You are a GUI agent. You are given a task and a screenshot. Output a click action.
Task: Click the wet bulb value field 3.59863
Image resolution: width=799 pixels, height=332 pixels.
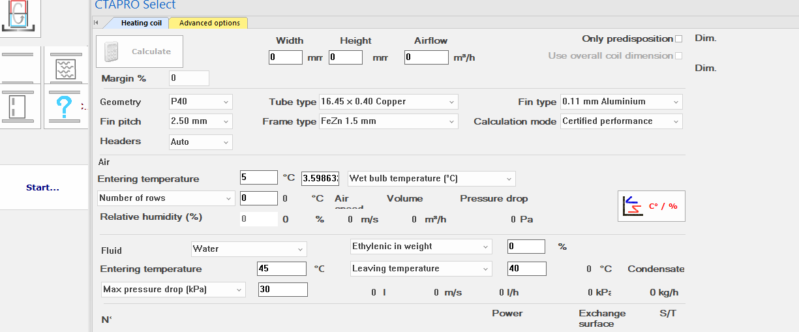pyautogui.click(x=320, y=177)
